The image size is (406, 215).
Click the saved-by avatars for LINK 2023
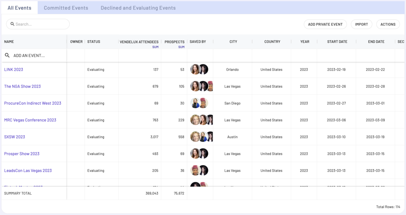point(199,70)
